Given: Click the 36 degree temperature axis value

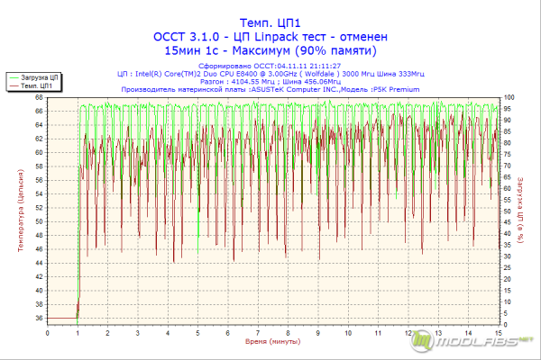Looking at the screenshot, I should click(39, 318).
